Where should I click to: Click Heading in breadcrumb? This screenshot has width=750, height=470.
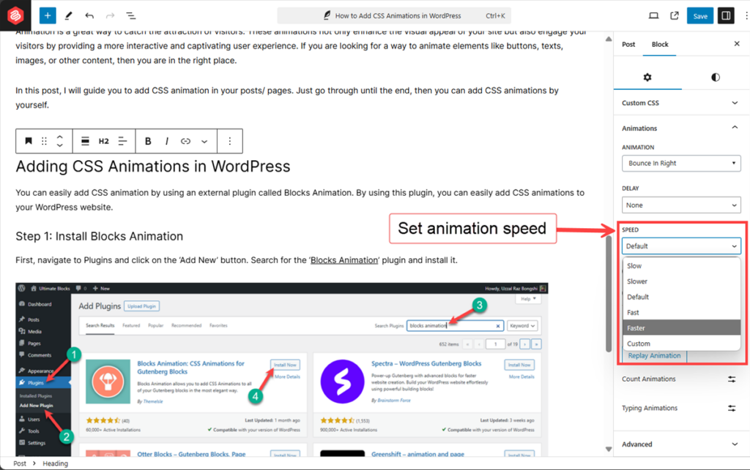(x=56, y=463)
